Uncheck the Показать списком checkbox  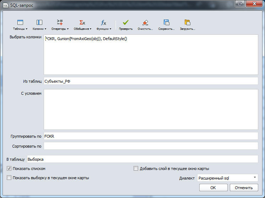pyautogui.click(x=9, y=169)
